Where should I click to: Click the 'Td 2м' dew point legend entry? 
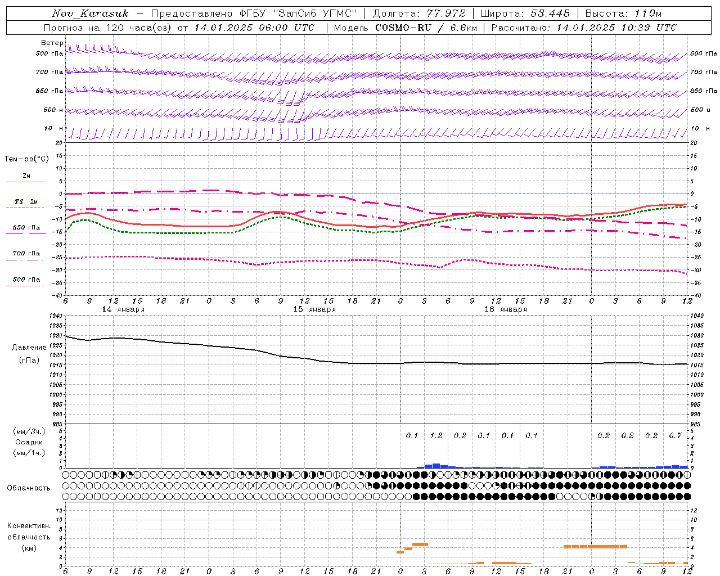pyautogui.click(x=26, y=201)
